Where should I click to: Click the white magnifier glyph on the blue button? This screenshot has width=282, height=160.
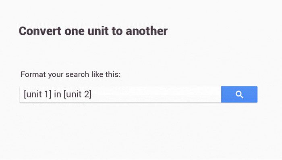[239, 95]
